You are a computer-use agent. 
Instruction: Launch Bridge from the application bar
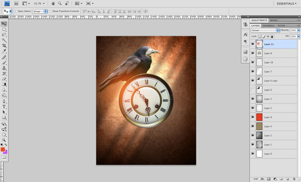click(16, 3)
